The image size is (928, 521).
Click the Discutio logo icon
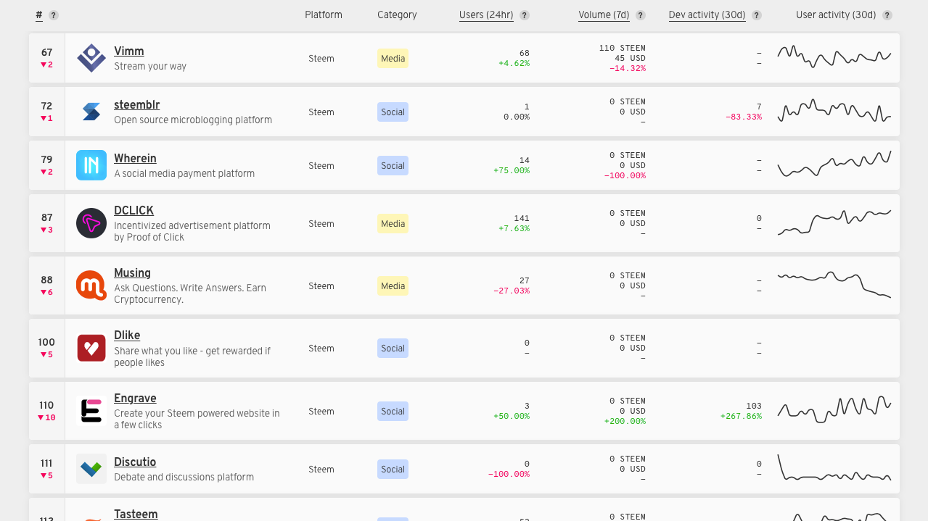click(x=91, y=469)
